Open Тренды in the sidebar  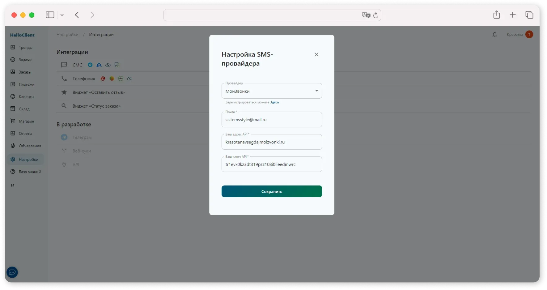coord(25,48)
